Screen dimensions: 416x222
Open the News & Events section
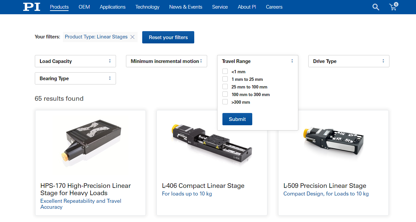(186, 7)
